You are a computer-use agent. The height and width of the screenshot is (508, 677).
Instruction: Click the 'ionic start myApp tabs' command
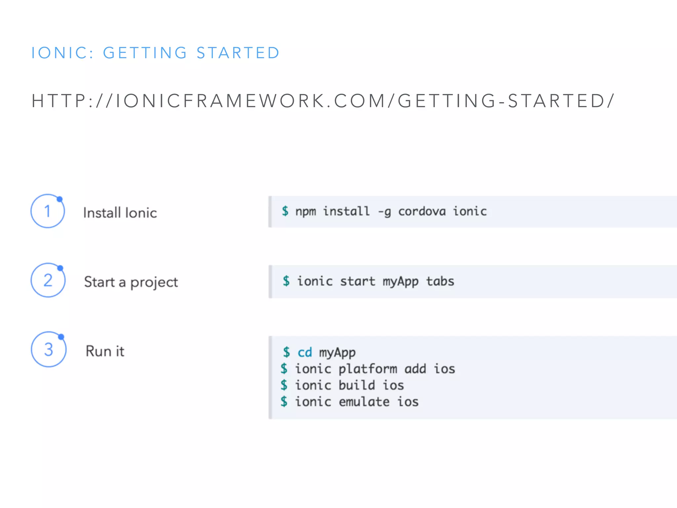[376, 281]
